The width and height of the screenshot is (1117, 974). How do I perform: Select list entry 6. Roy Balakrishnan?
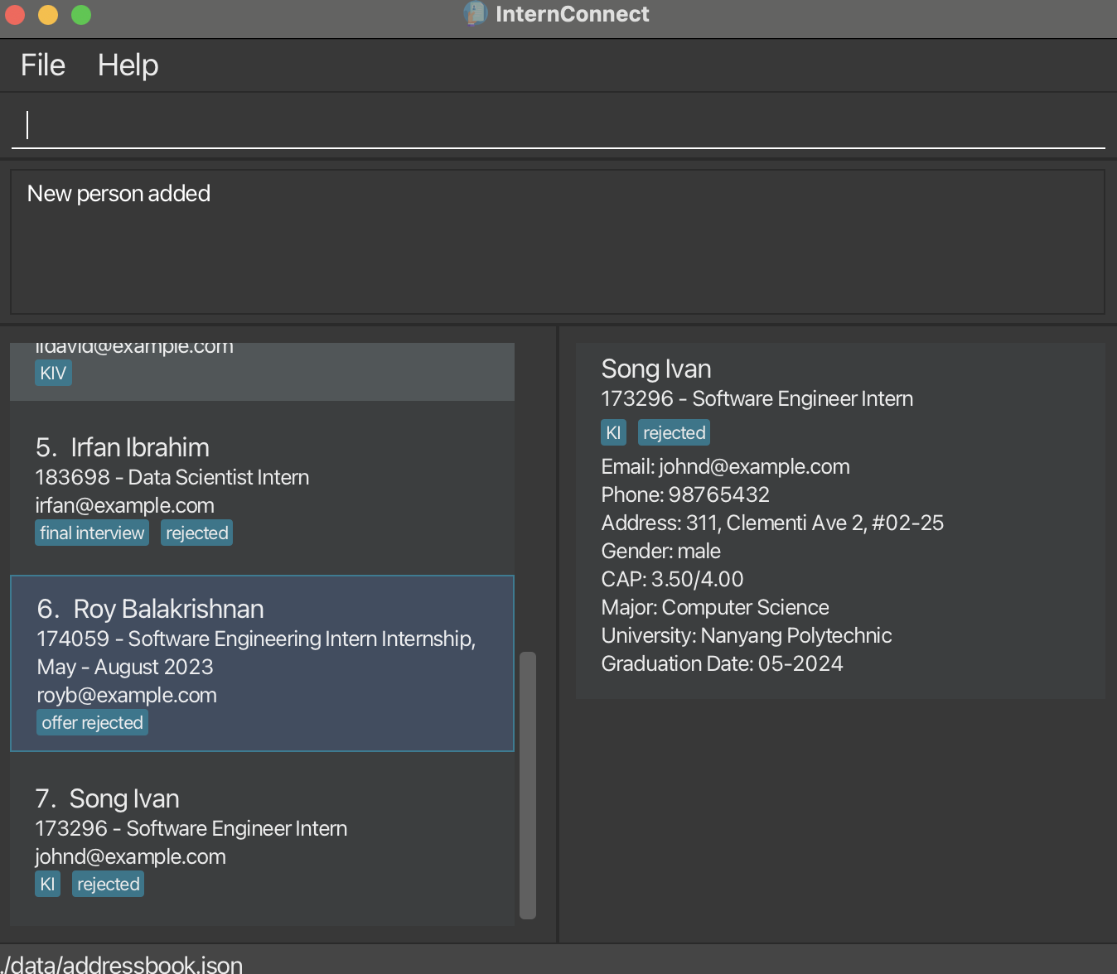[262, 663]
